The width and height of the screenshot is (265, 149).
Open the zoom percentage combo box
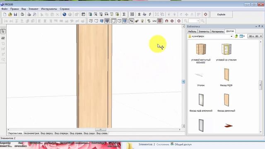click(x=194, y=21)
